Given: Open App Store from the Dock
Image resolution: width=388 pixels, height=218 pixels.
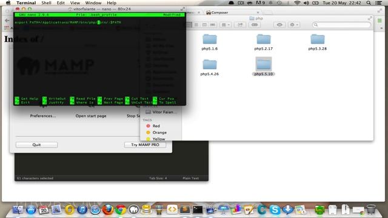Looking at the screenshot, I should pyautogui.click(x=31, y=210).
